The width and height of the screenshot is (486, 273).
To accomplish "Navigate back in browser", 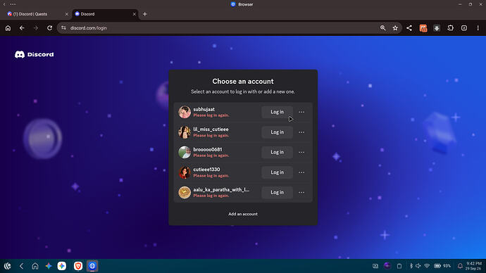I will click(22, 28).
